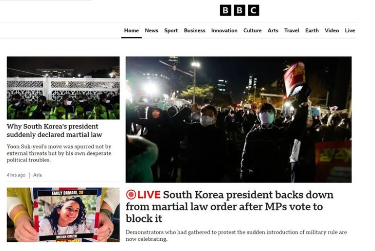Click the Arts navigation link

273,31
